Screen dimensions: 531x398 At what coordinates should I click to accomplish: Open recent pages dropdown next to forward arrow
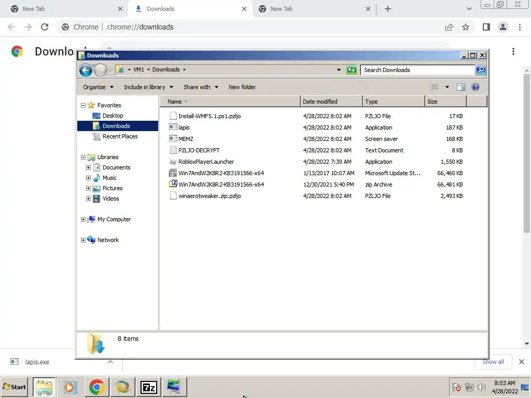tap(110, 70)
